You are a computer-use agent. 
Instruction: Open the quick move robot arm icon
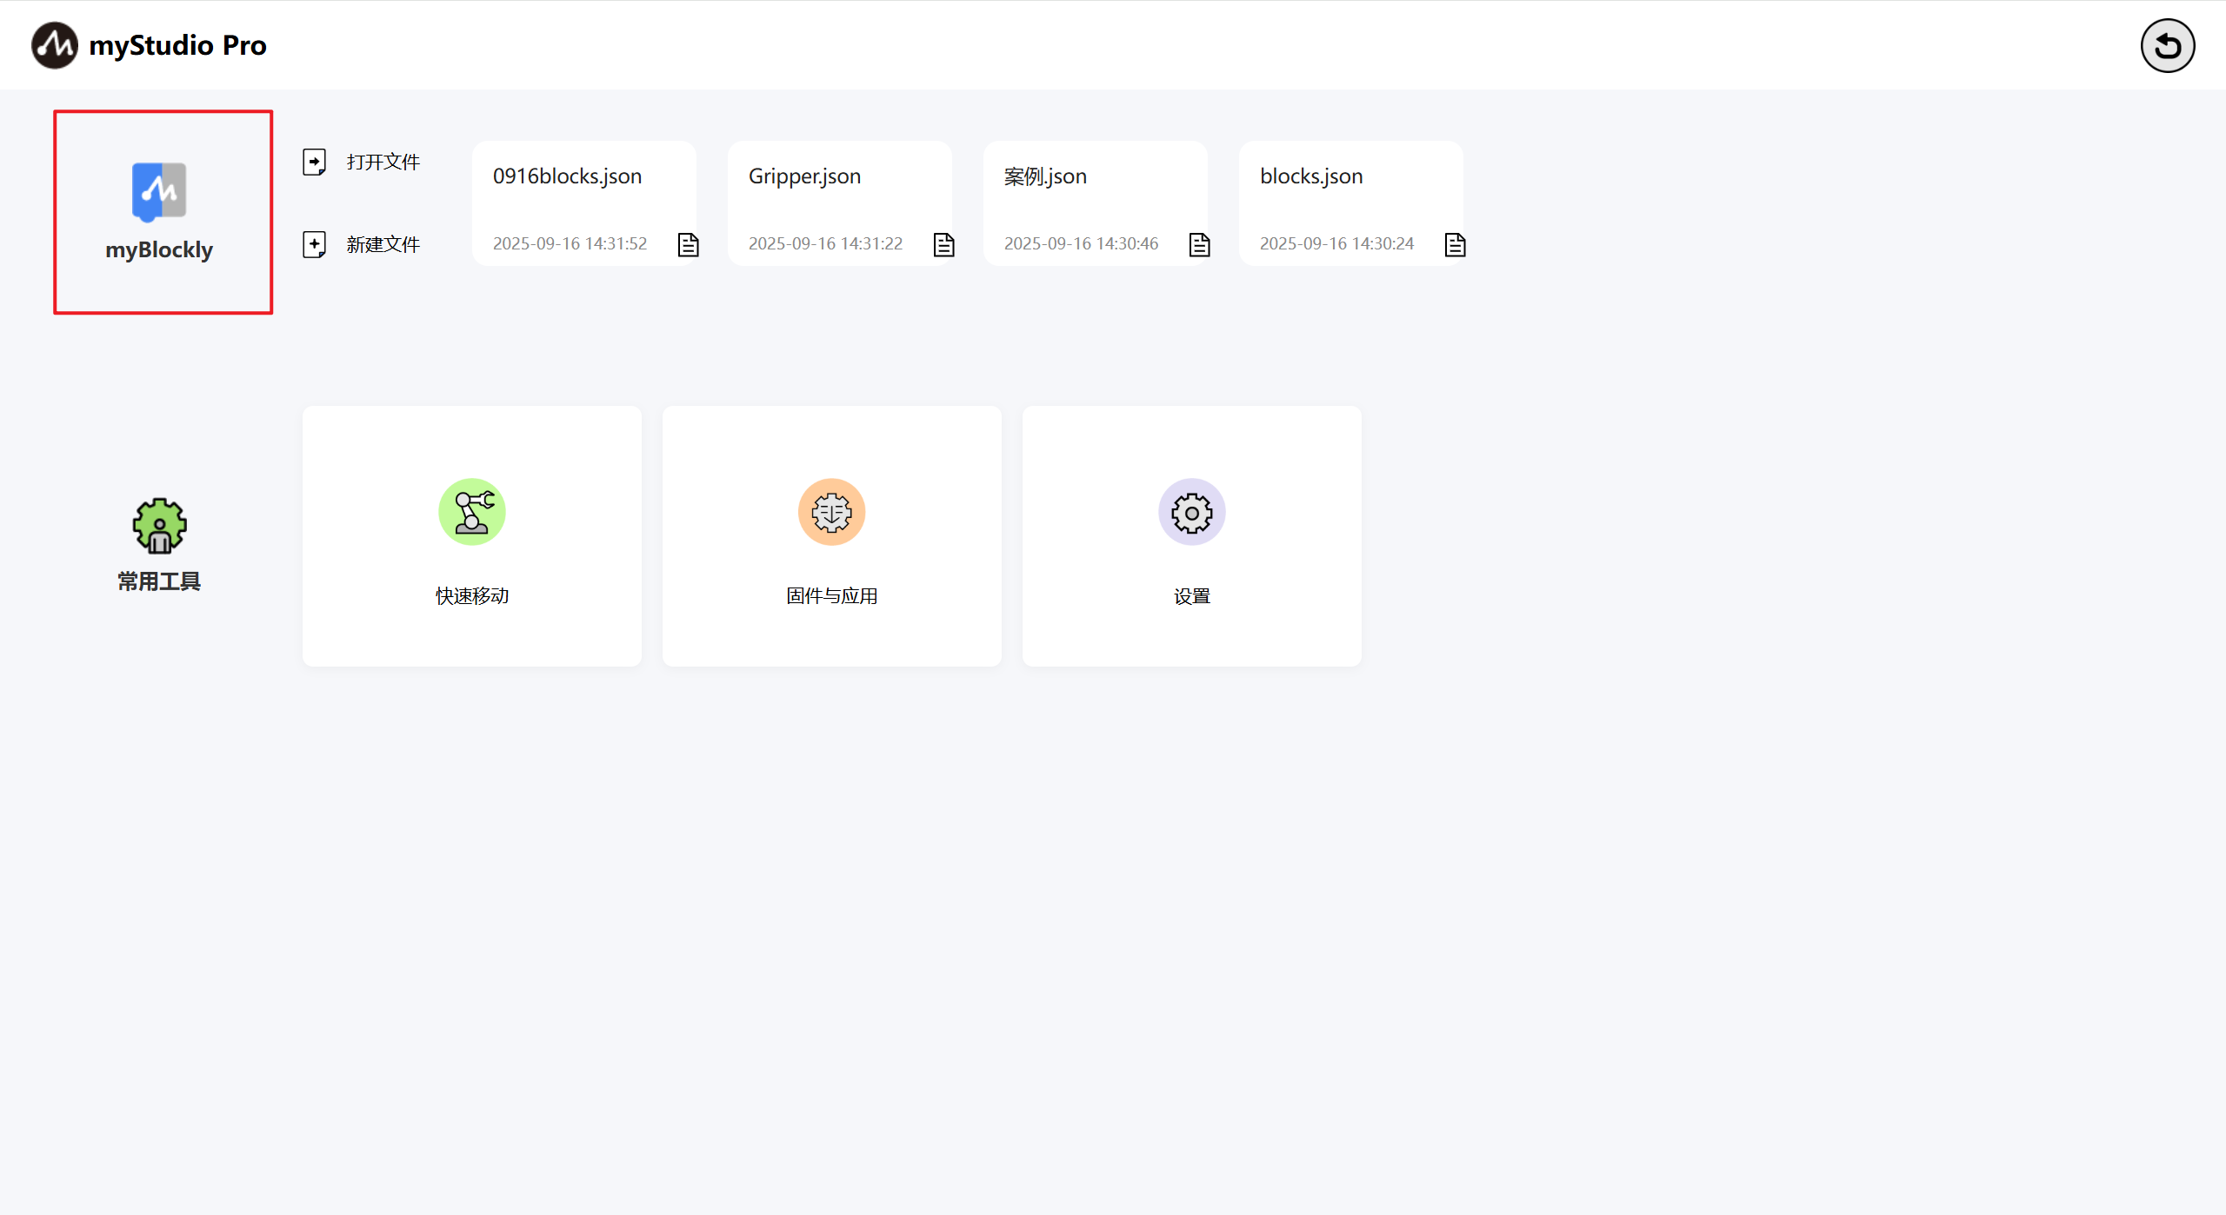[471, 512]
